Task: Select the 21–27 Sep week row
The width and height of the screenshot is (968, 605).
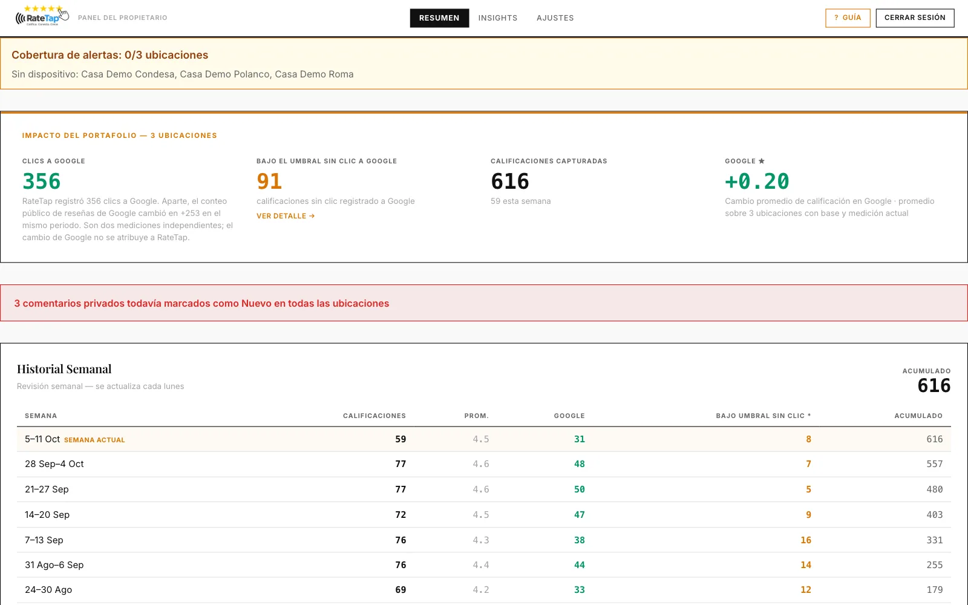Action: (x=484, y=489)
